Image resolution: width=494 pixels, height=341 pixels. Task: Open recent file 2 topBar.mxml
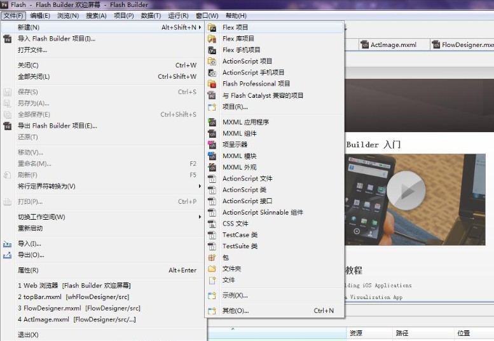click(x=73, y=297)
